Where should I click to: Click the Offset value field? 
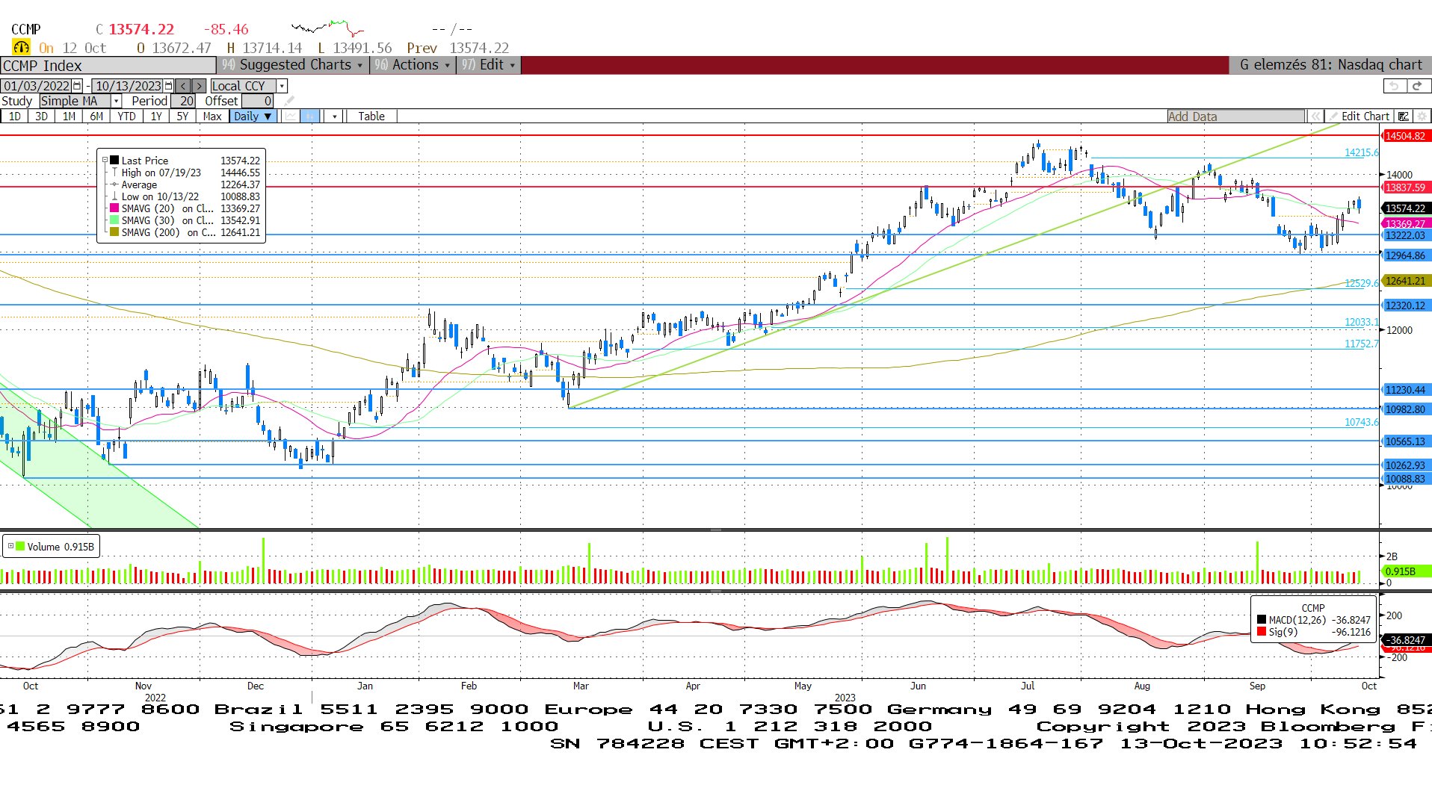pos(258,101)
